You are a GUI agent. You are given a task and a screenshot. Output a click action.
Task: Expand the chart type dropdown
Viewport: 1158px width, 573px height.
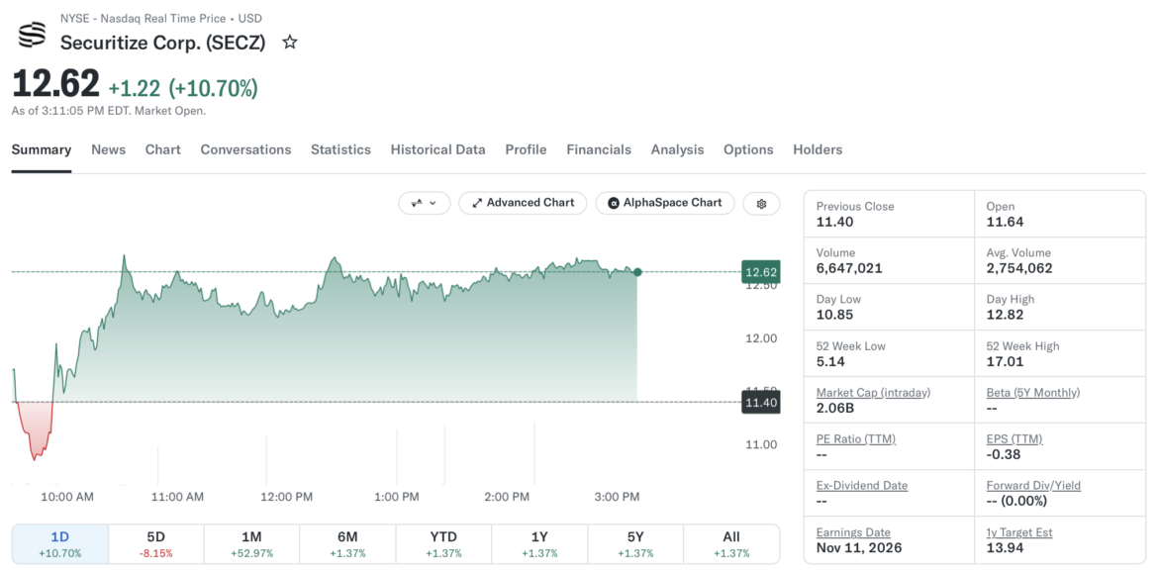click(x=424, y=203)
